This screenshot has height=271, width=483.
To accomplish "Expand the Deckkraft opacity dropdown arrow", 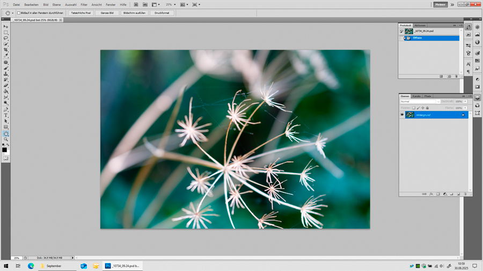I will (465, 101).
